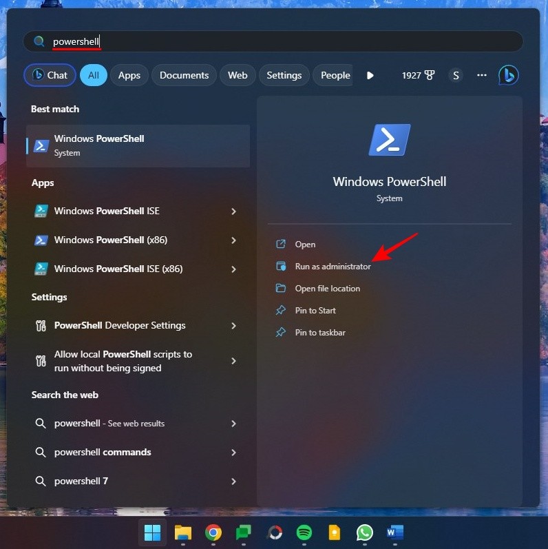
Task: Click the large Windows PowerShell icon in preview
Action: (x=389, y=141)
